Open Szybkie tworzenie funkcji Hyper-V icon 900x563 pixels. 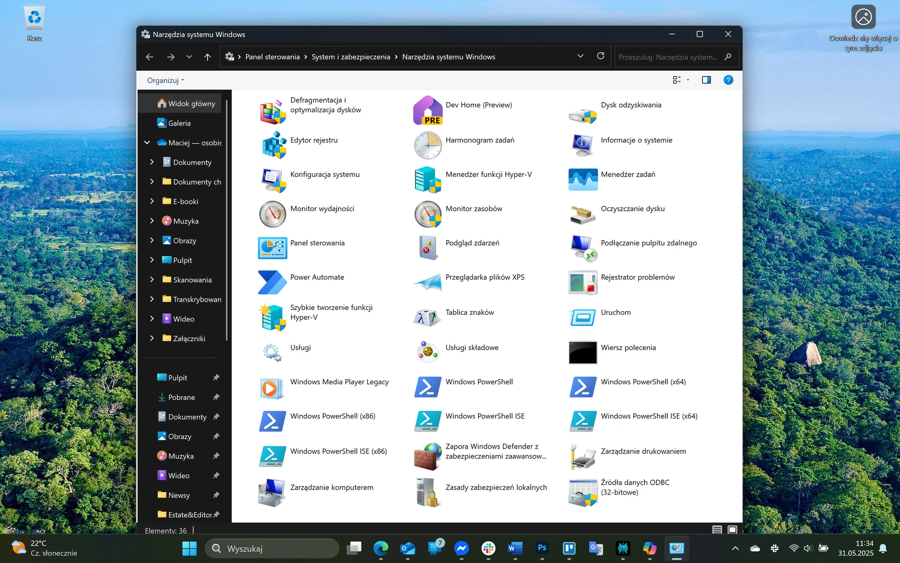point(273,317)
